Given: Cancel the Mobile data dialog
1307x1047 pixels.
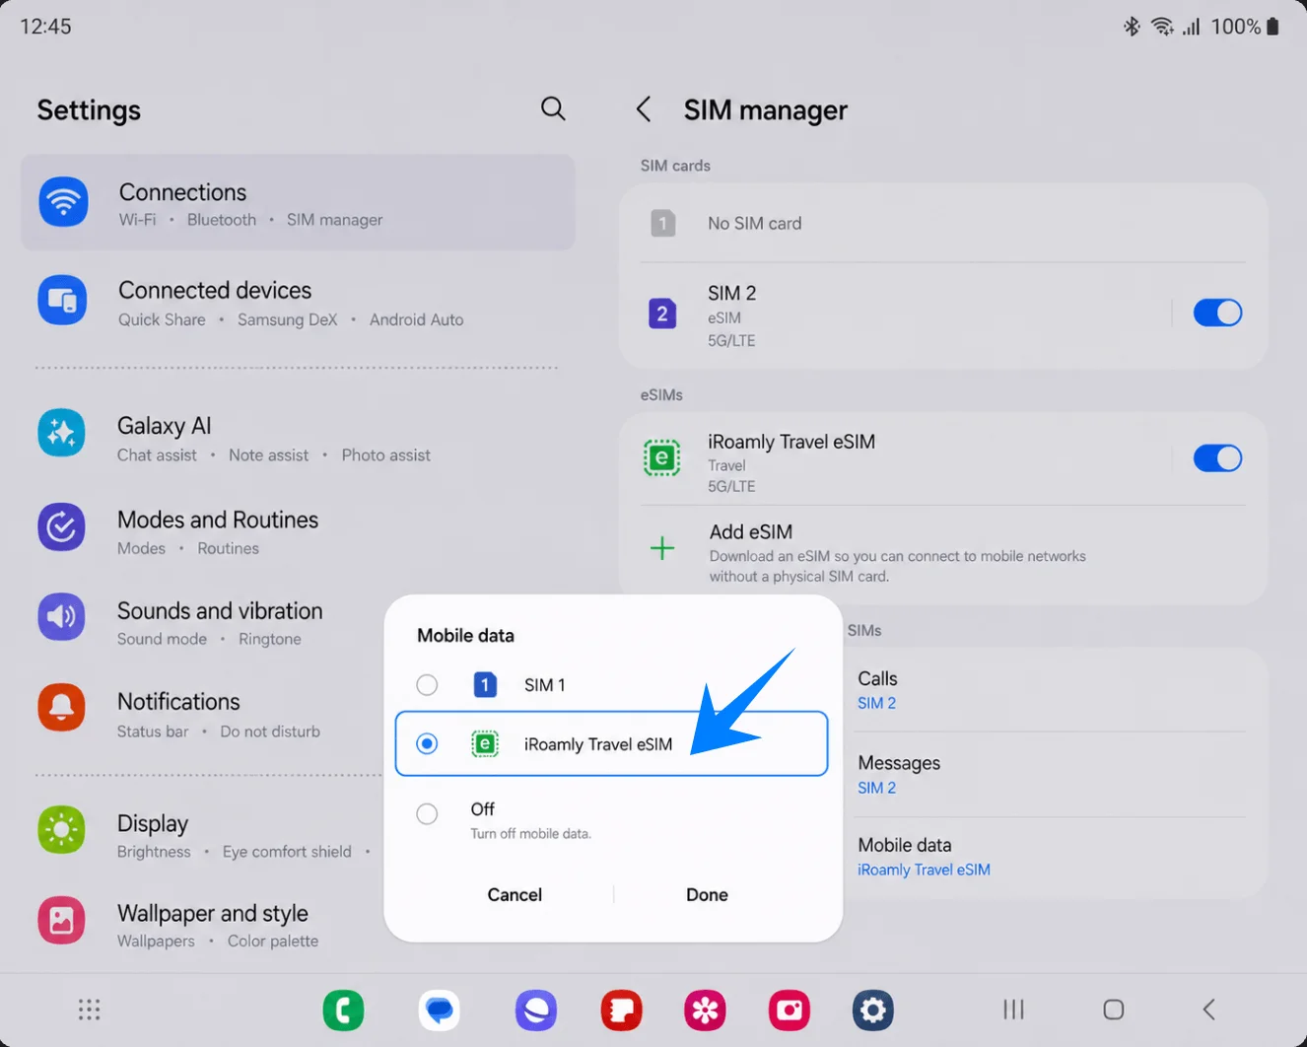Looking at the screenshot, I should pos(515,894).
